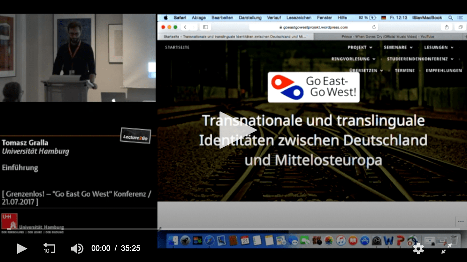The image size is (467, 262).
Task: Click Safari's forward arrow in the recording
Action: point(193,27)
